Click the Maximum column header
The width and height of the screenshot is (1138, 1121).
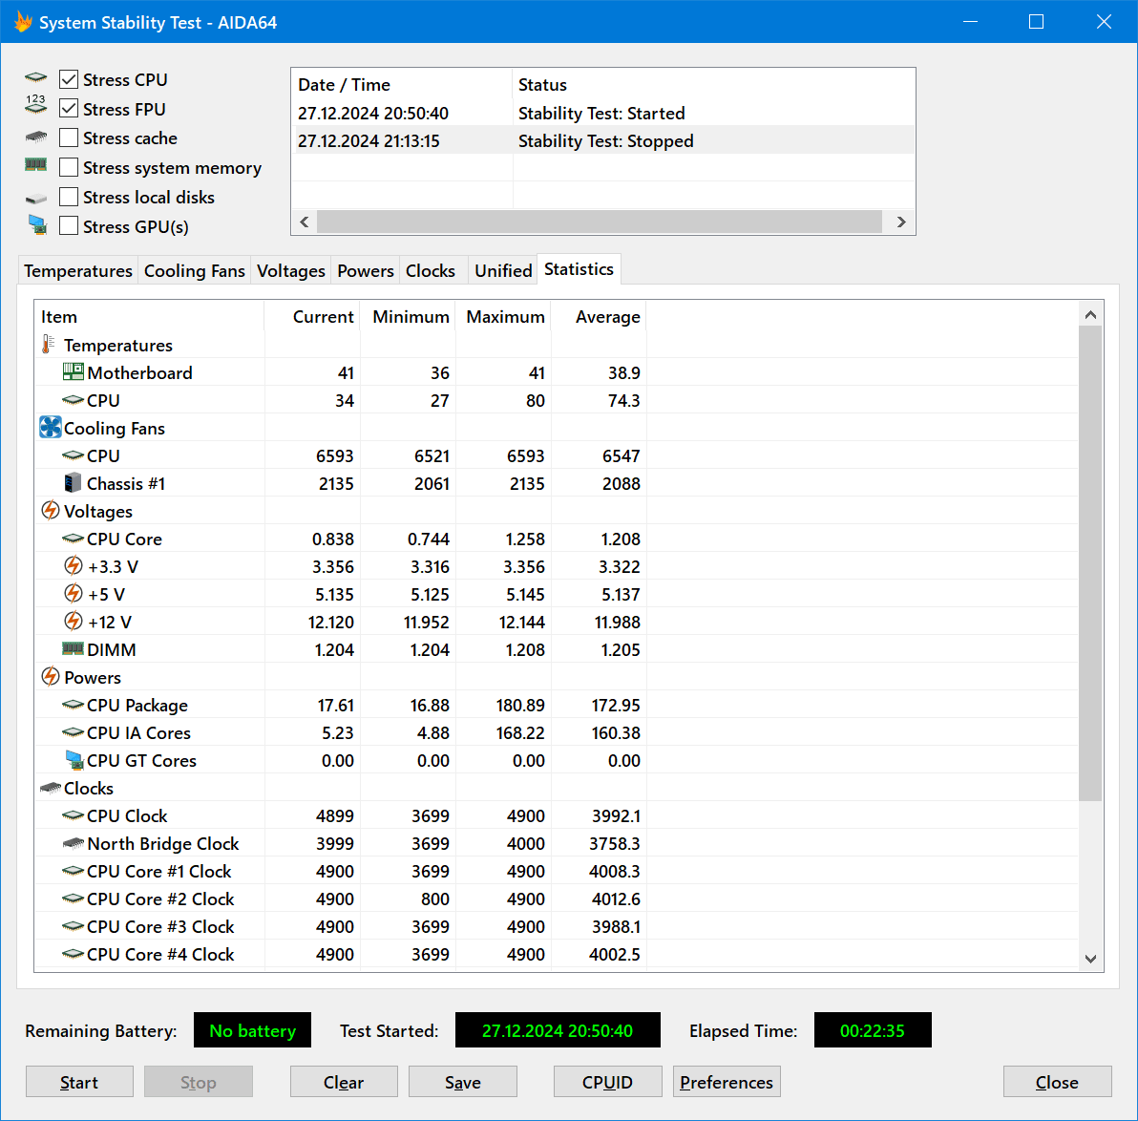[504, 317]
